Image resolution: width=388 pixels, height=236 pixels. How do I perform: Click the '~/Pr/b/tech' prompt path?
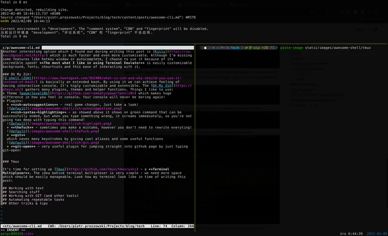click(x=228, y=48)
